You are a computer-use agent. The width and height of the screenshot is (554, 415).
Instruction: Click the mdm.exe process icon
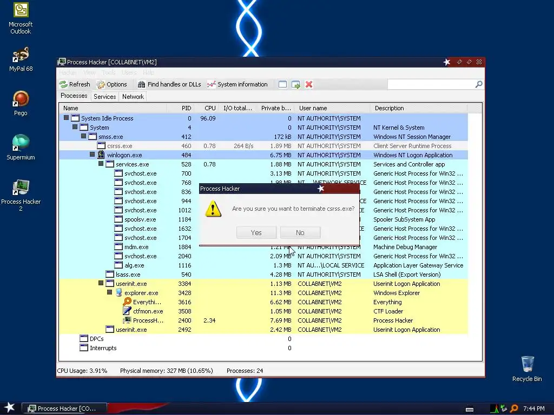[x=118, y=246]
